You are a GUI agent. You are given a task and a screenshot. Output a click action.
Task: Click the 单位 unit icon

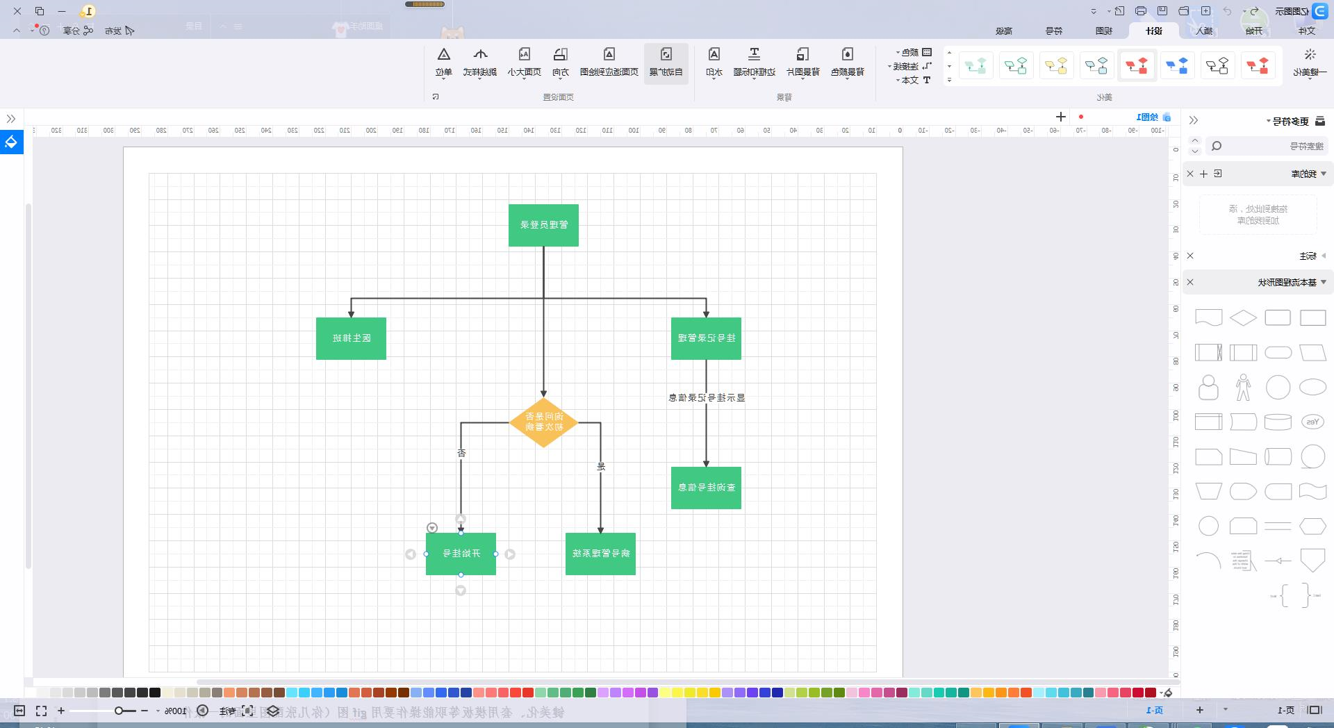pos(443,55)
